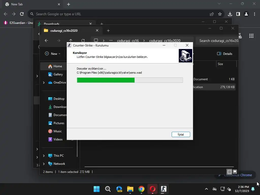Toggle the Details pane in Explorer
260x195 pixels.
pos(225,54)
